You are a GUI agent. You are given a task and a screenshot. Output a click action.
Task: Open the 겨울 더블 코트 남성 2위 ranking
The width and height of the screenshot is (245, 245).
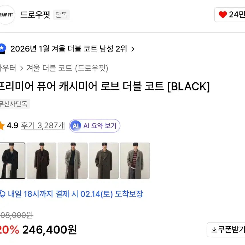69,49
